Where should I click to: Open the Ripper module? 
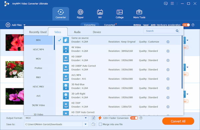tap(80, 14)
